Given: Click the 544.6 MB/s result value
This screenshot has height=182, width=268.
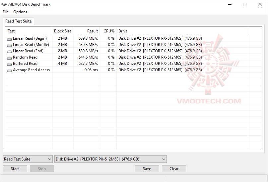Looking at the screenshot, I should [x=88, y=57].
